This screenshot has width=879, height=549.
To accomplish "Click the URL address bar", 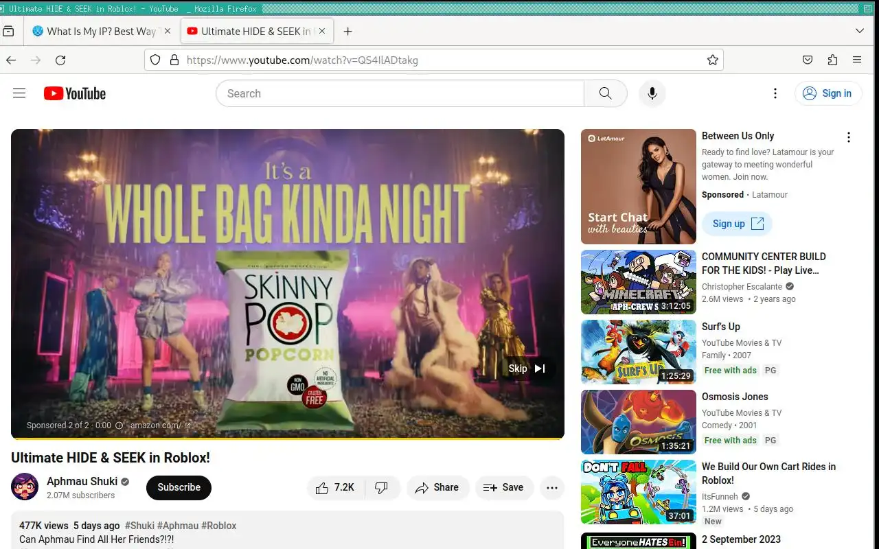I will tap(434, 60).
